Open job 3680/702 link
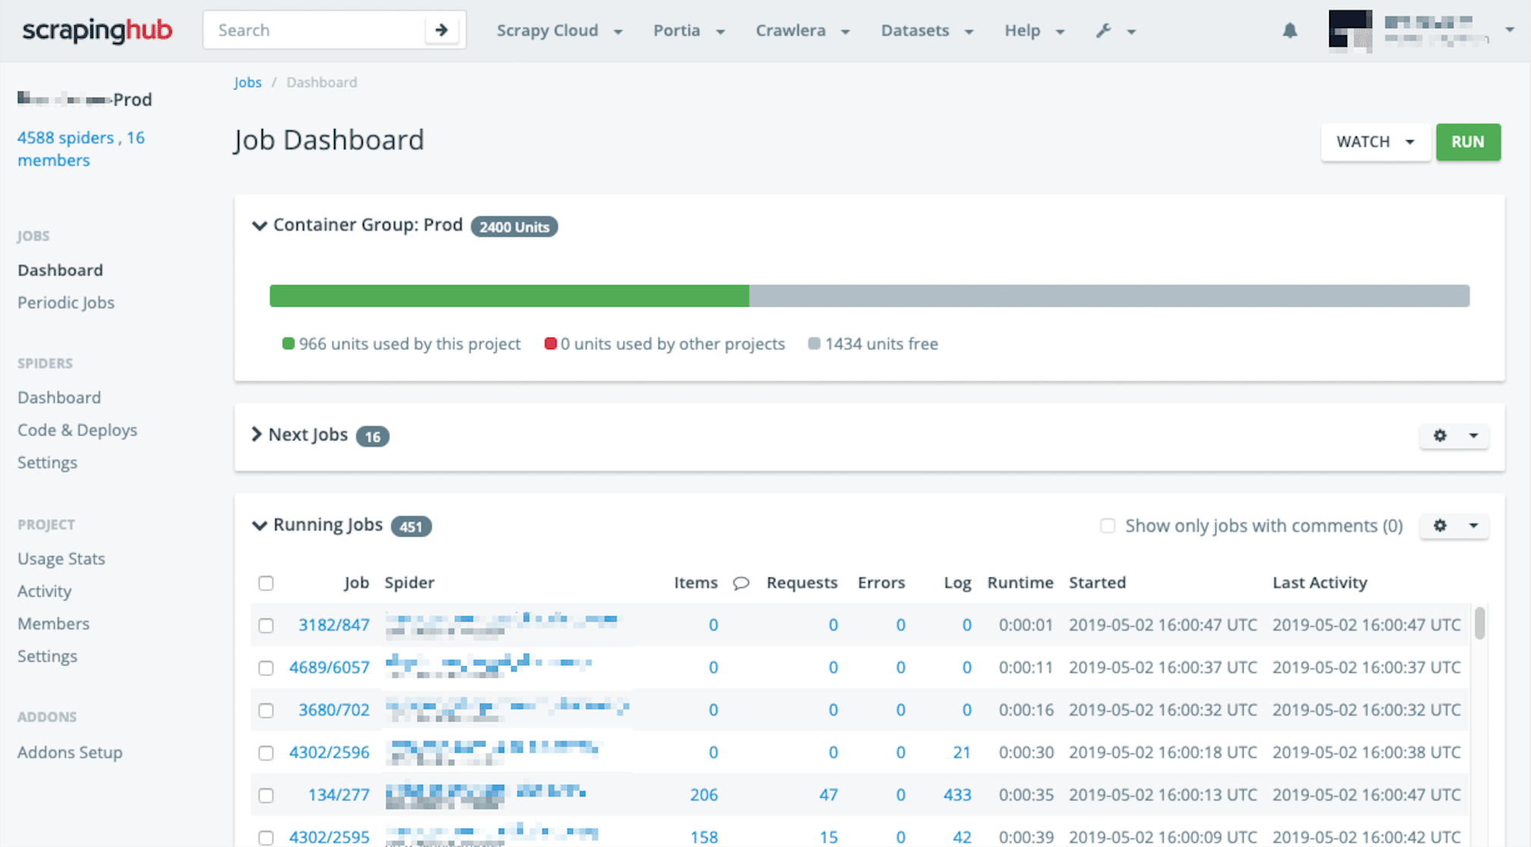The image size is (1531, 847). tap(334, 710)
